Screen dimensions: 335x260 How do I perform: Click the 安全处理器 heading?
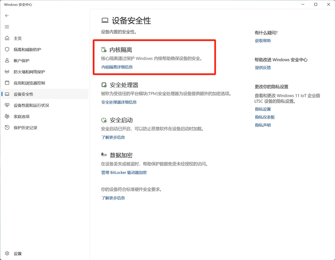click(x=124, y=85)
